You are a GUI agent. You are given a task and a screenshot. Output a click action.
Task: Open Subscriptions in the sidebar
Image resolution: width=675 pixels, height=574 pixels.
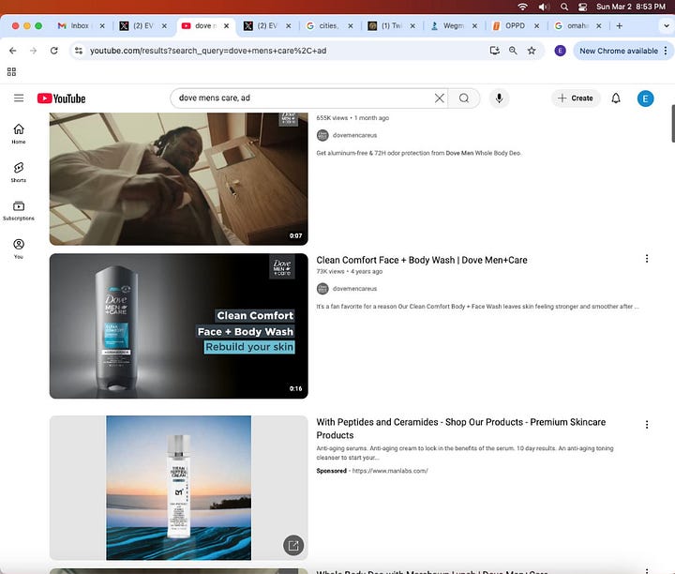pyautogui.click(x=19, y=211)
